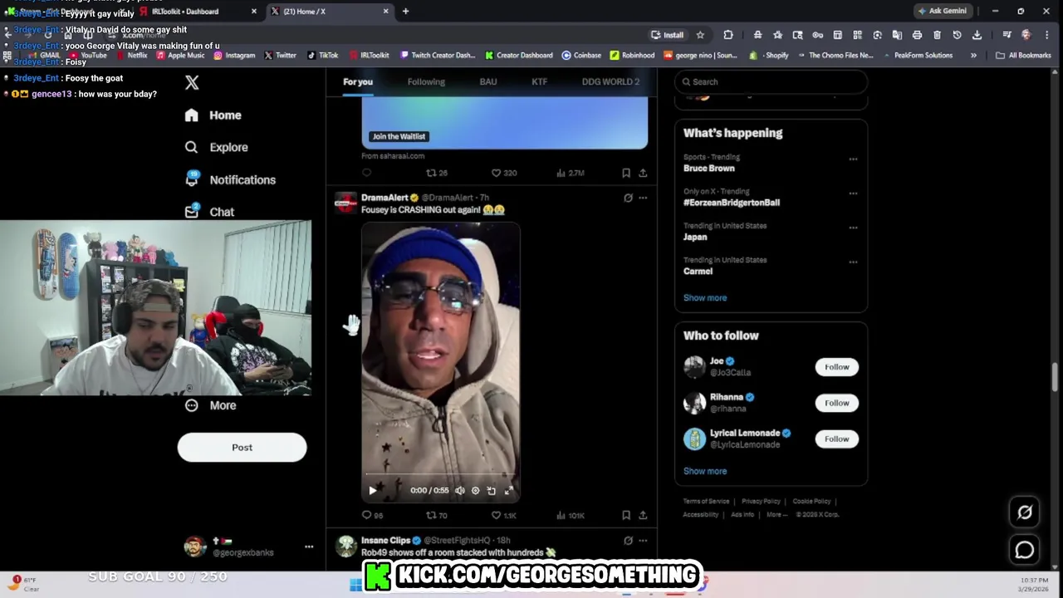Image resolution: width=1063 pixels, height=598 pixels.
Task: Open the video settings gear
Action: [475, 491]
